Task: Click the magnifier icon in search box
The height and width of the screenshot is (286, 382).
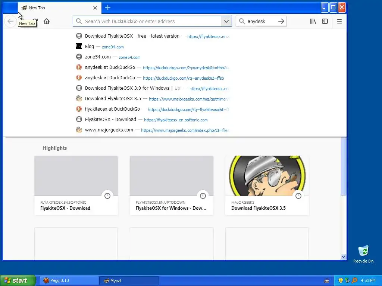Action: click(x=242, y=21)
